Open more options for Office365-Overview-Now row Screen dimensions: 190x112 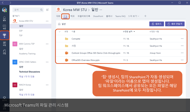tap(182, 60)
